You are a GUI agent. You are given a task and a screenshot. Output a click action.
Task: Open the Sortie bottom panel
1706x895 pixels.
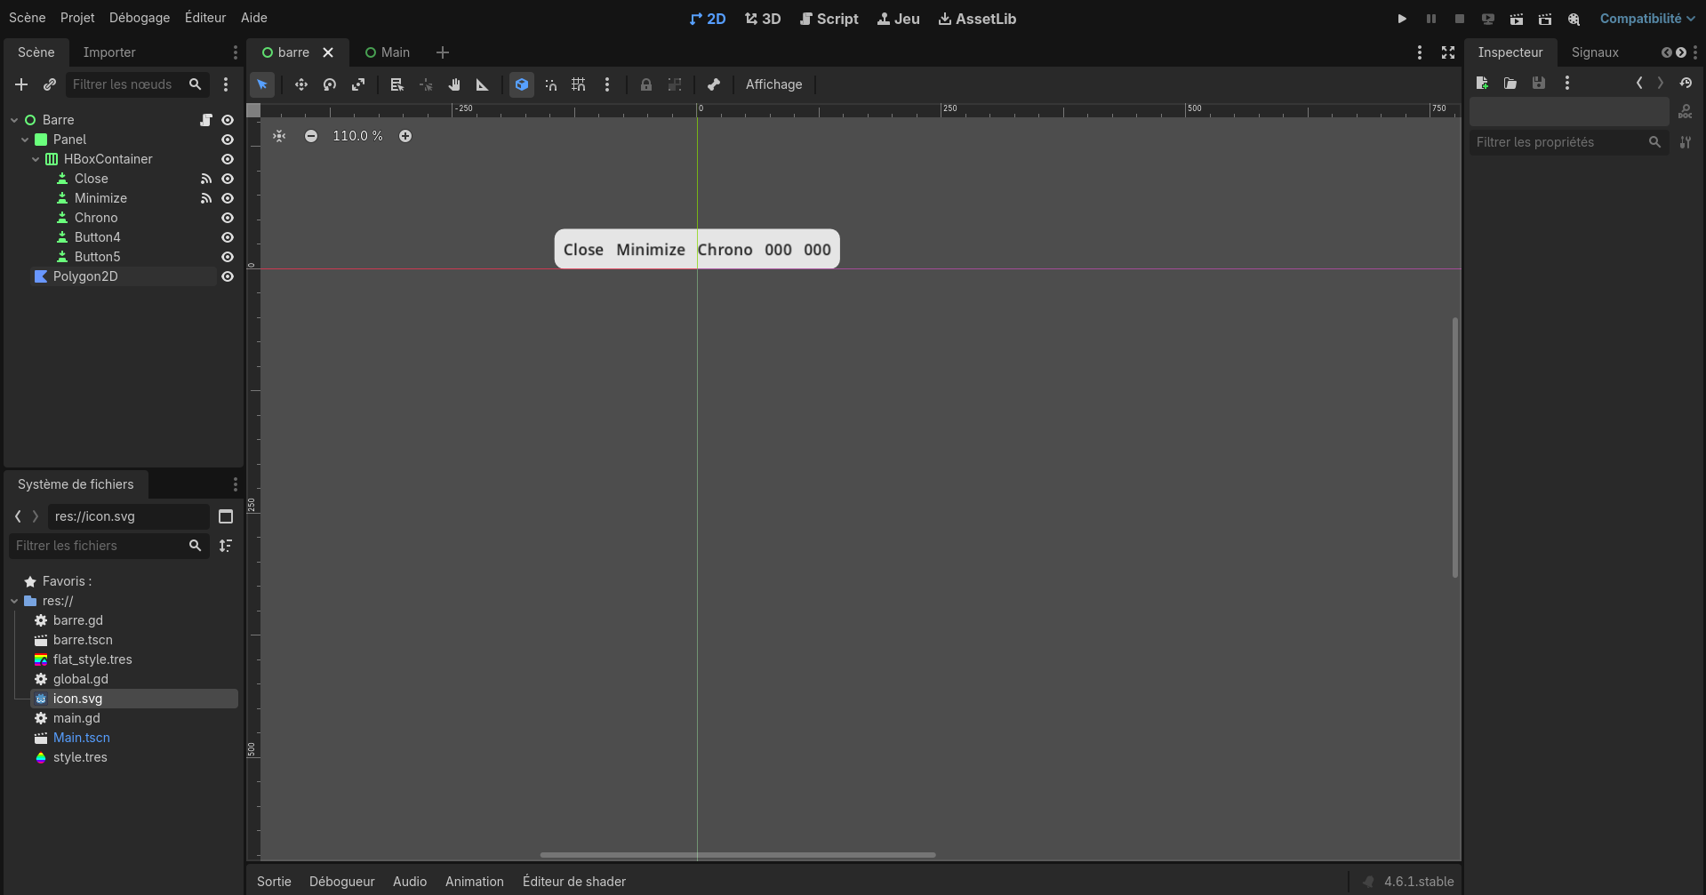[274, 882]
